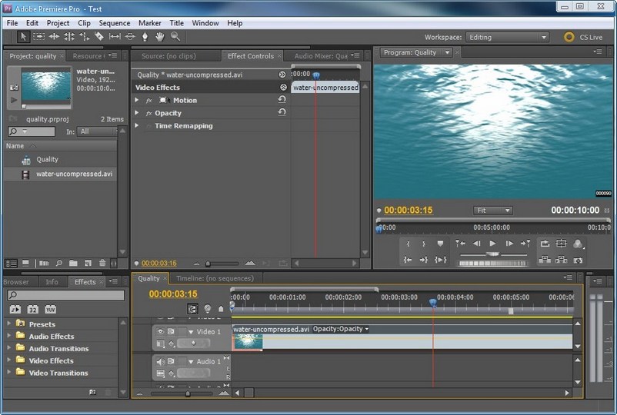Open the Sequence menu
This screenshot has width=617, height=415.
(115, 23)
